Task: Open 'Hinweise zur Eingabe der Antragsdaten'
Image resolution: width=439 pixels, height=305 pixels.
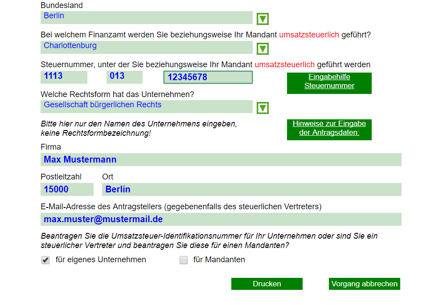Action: 329,129
